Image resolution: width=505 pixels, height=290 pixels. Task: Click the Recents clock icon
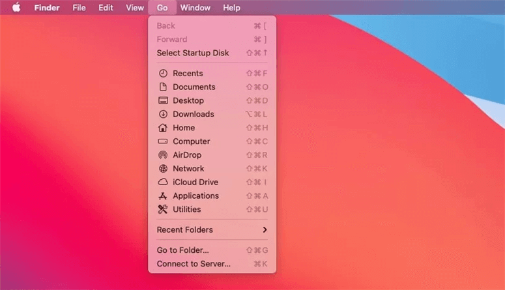click(x=163, y=74)
